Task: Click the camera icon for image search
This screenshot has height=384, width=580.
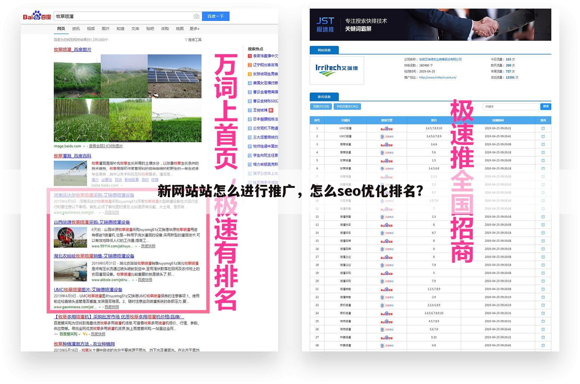Action: point(196,16)
